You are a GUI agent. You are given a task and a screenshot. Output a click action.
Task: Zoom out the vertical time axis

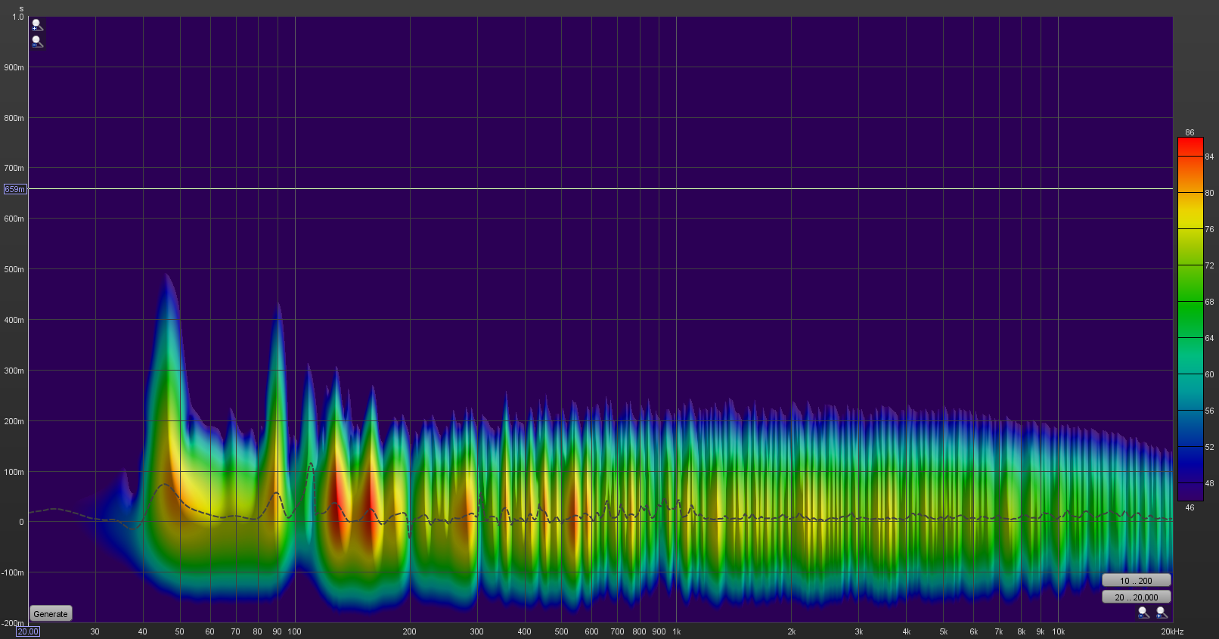(x=36, y=42)
